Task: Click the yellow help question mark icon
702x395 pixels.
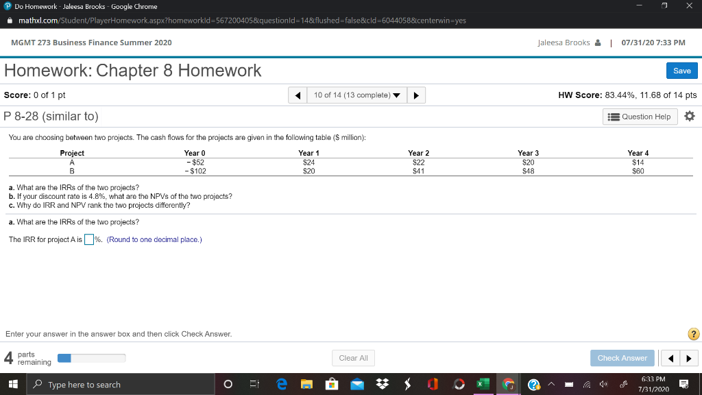Action: pos(693,334)
